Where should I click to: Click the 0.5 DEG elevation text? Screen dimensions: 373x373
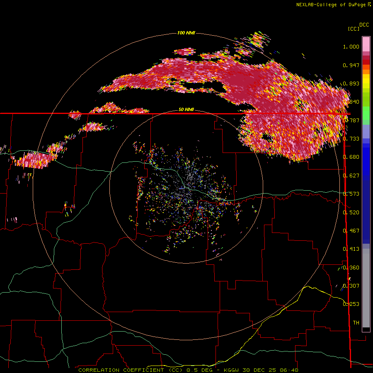[199, 370]
